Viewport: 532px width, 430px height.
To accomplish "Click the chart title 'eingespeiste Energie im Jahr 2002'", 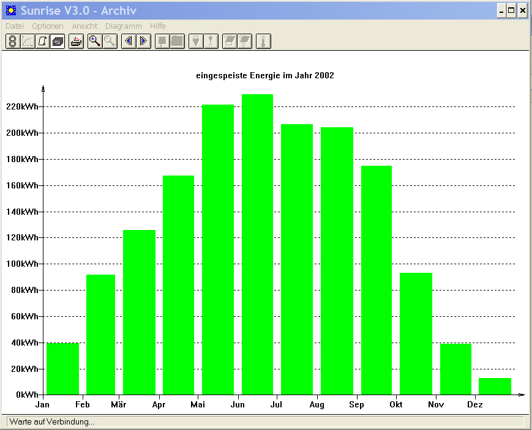I will pyautogui.click(x=265, y=75).
